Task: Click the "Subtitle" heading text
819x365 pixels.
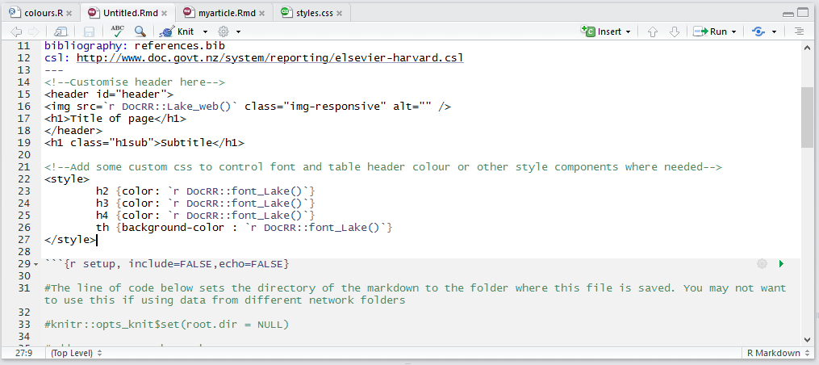Action: tap(186, 142)
